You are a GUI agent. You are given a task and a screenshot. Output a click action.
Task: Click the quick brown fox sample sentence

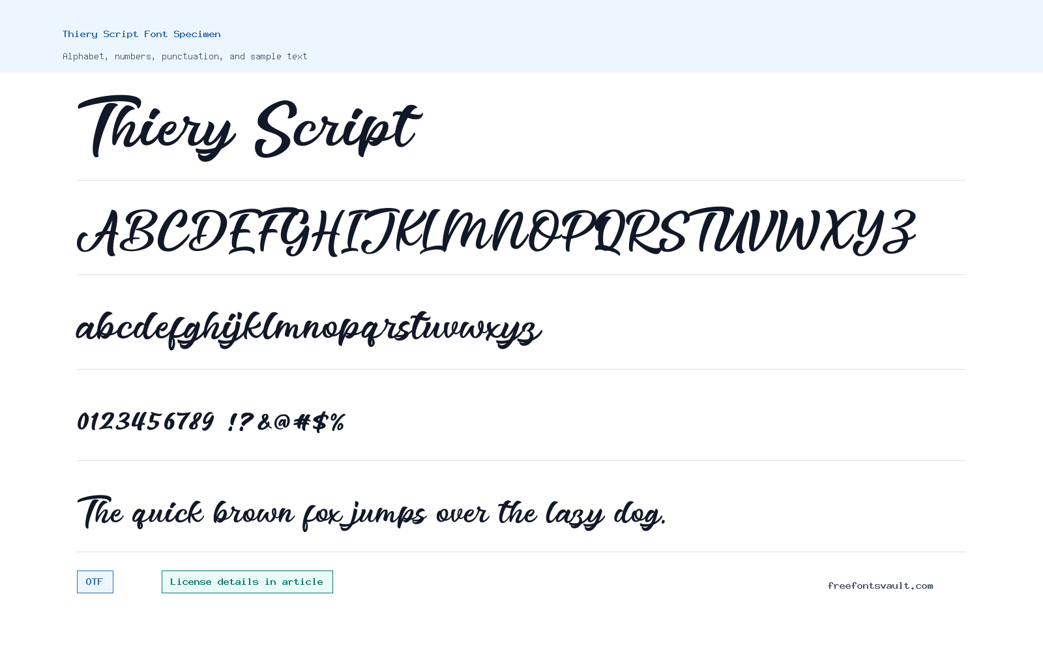(x=372, y=512)
